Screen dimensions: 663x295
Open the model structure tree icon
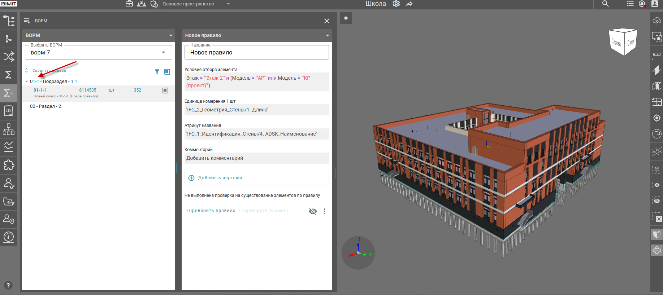point(9,21)
